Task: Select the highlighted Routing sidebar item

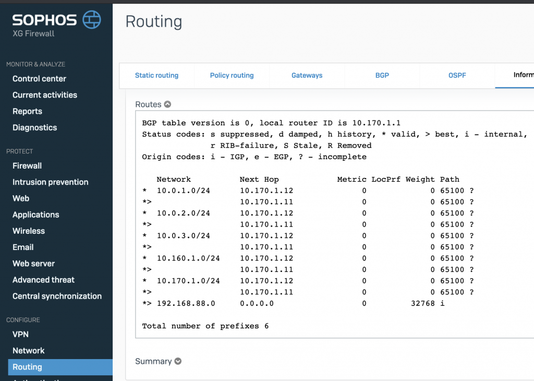Action: pos(60,367)
